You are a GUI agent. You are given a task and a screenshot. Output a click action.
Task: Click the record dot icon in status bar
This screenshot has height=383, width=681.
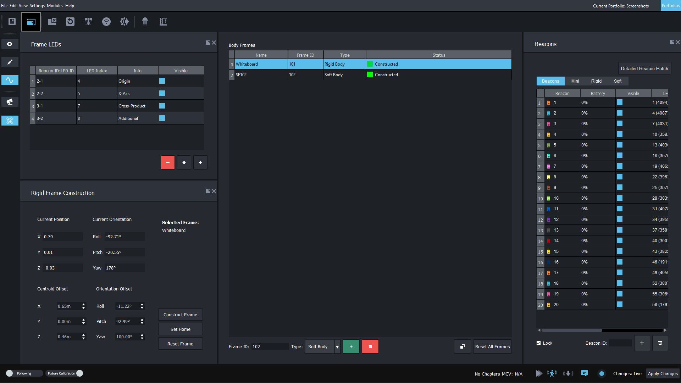[x=602, y=373]
